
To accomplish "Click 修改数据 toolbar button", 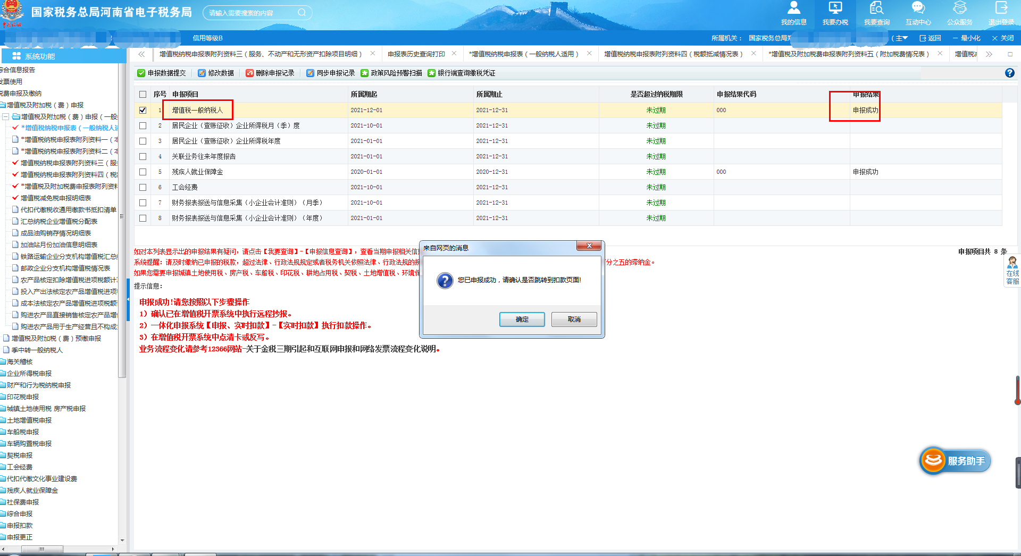I will pos(216,73).
